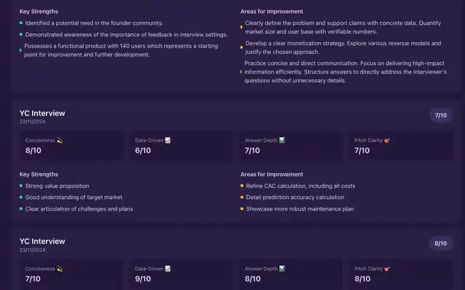The height and width of the screenshot is (290, 465).
Task: Click the Data-Driven chart icon in first YC Interview
Action: click(x=168, y=140)
